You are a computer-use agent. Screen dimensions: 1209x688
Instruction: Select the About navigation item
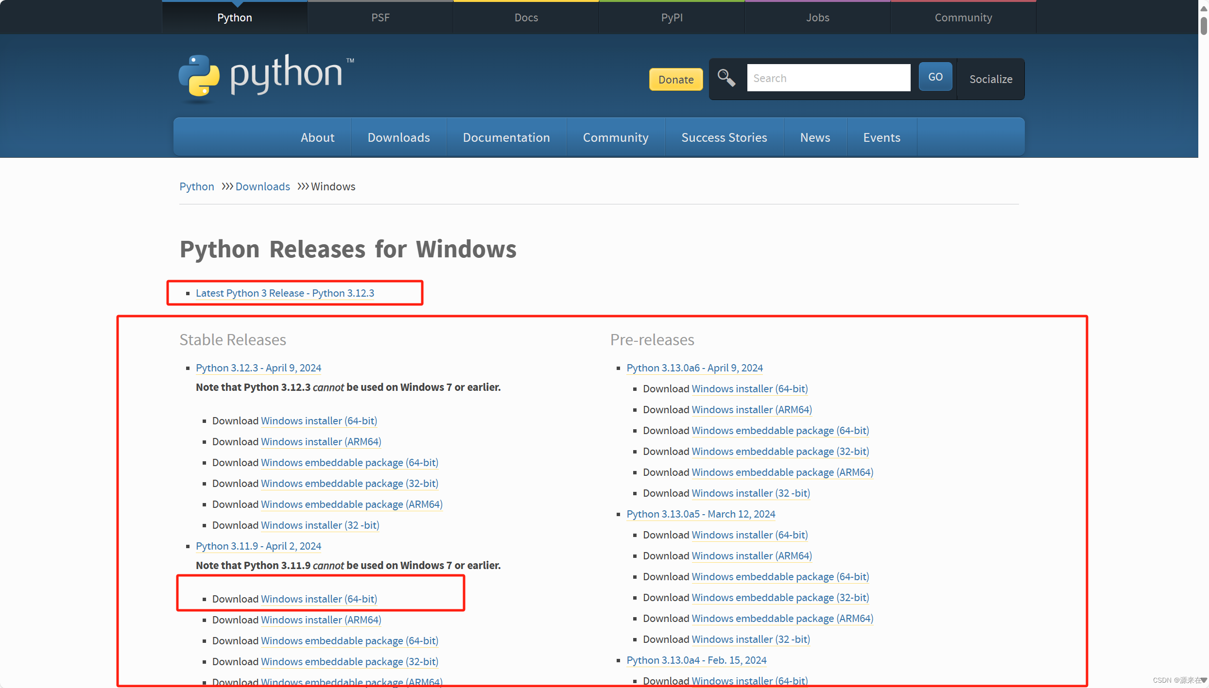click(x=317, y=137)
